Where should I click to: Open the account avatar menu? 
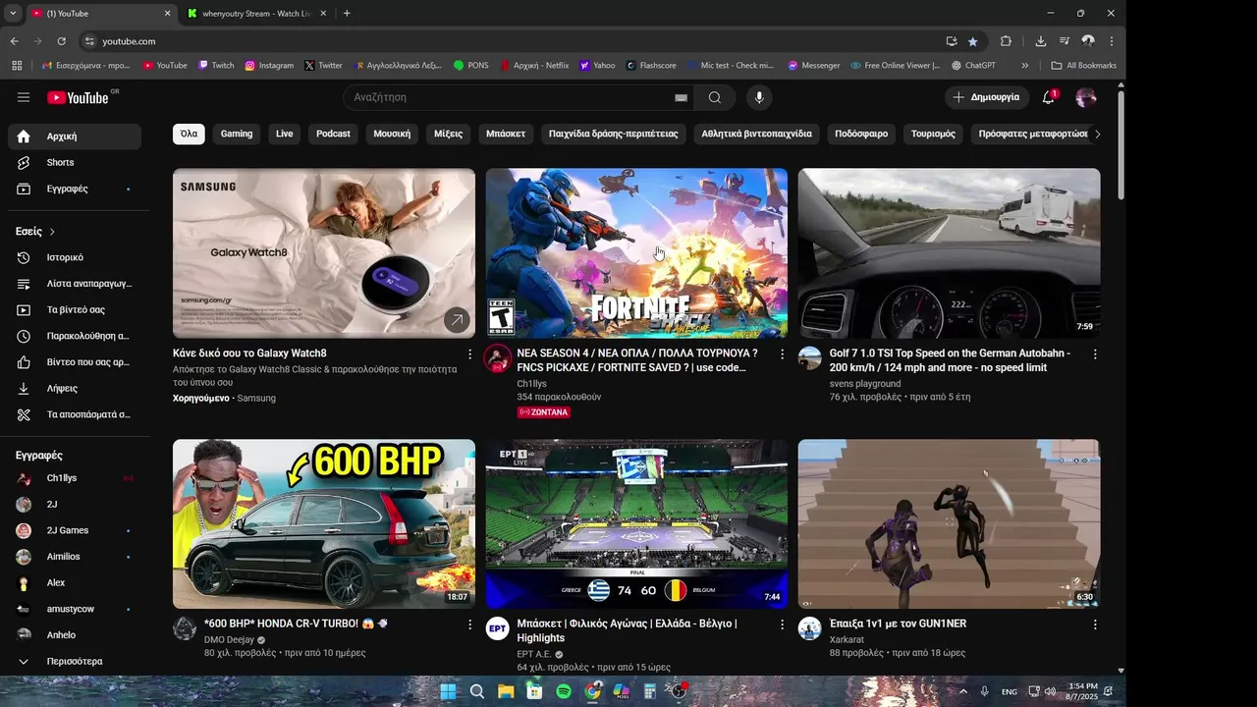click(x=1086, y=97)
